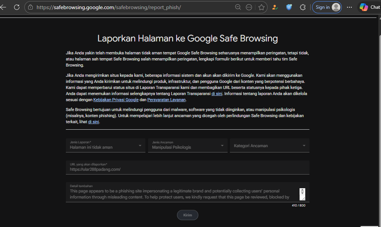Click the URL yang akan dilaporkan field
The height and width of the screenshot is (227, 381).
pyautogui.click(x=188, y=167)
